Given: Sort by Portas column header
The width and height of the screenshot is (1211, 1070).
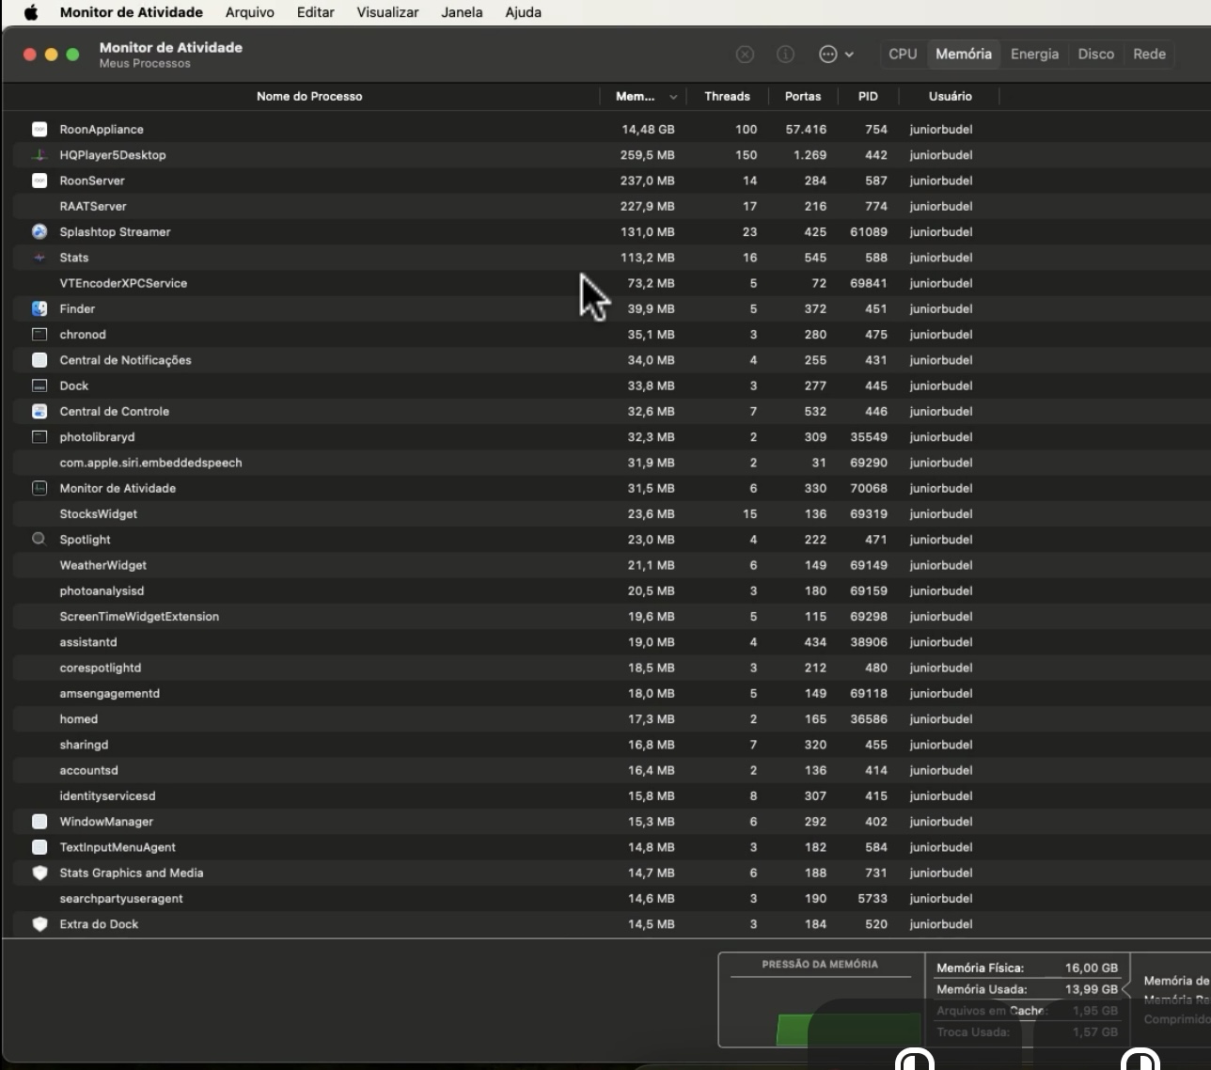Looking at the screenshot, I should tap(803, 96).
